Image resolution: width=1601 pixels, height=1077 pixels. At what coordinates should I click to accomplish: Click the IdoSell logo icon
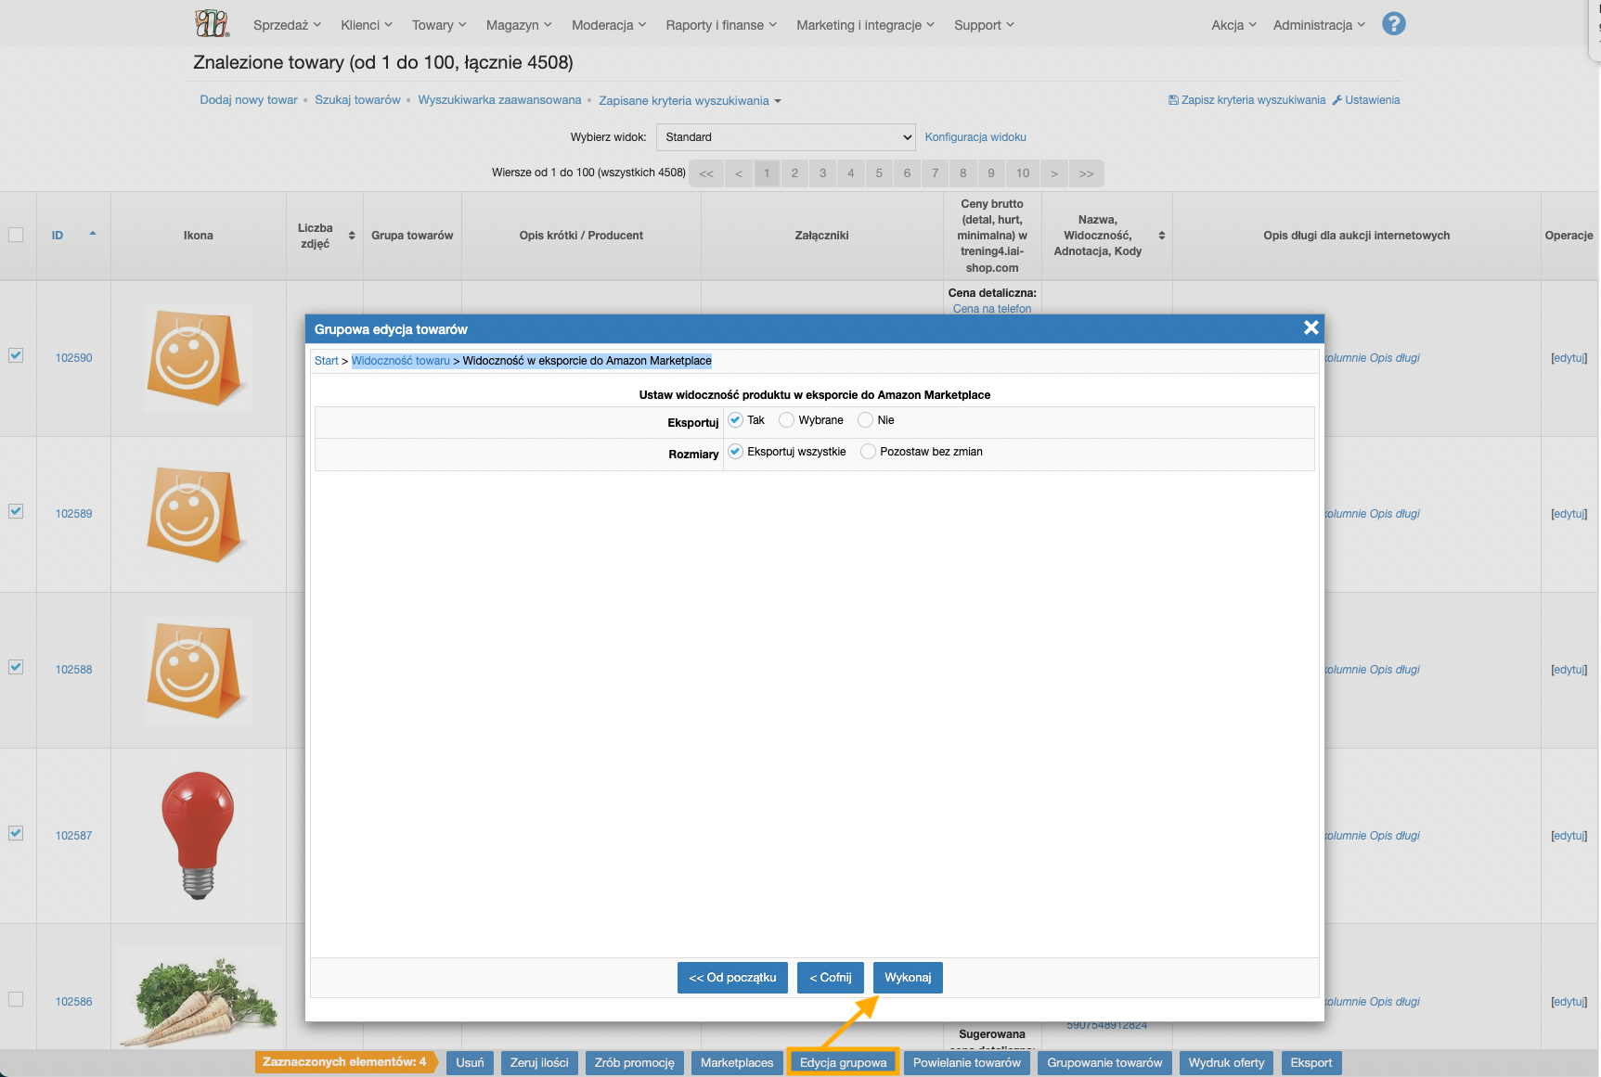click(212, 23)
